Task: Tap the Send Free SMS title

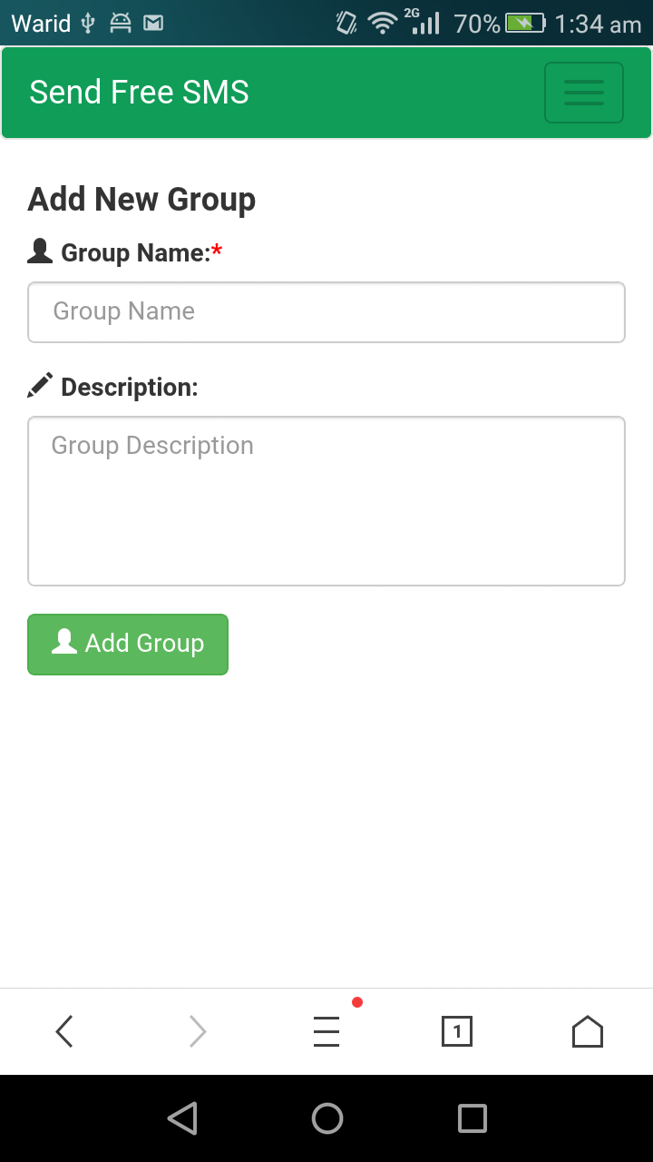Action: (x=139, y=93)
